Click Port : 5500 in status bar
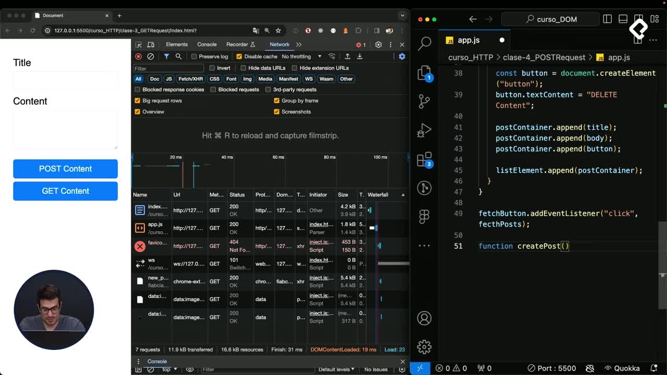This screenshot has height=375, width=667. [551, 368]
